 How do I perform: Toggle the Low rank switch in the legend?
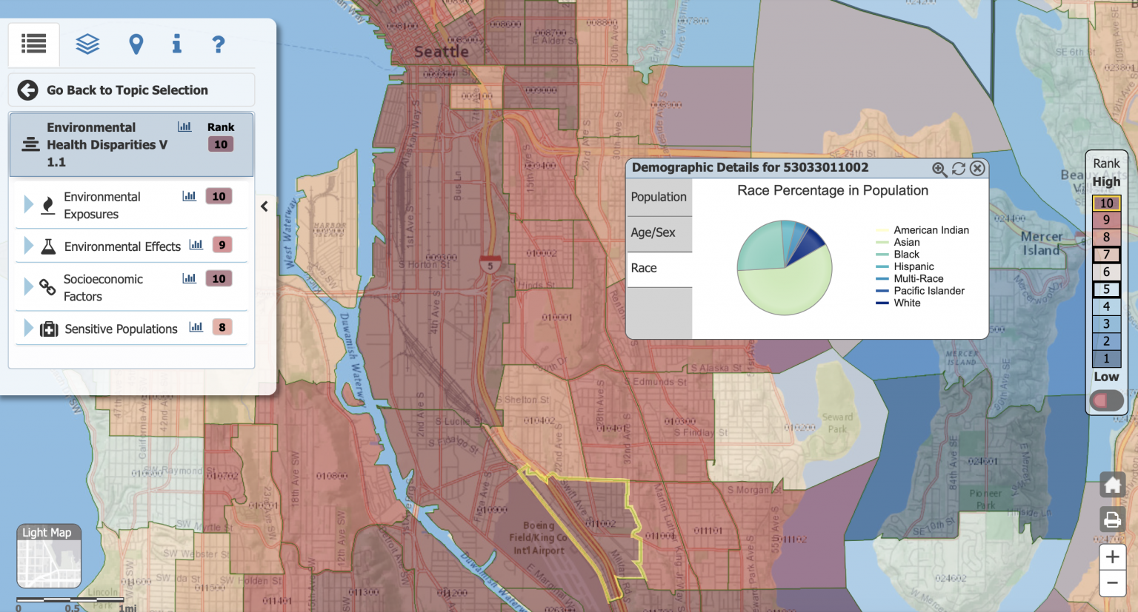pos(1106,400)
